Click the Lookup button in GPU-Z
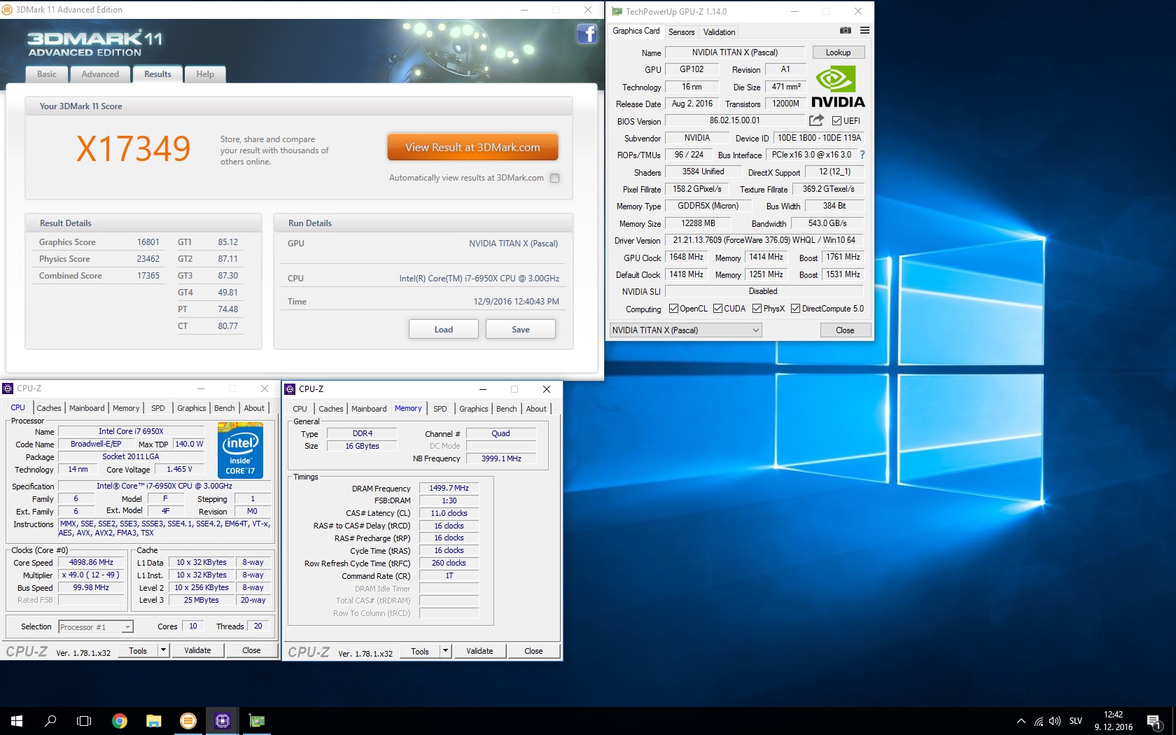This screenshot has width=1176, height=735. pos(838,52)
